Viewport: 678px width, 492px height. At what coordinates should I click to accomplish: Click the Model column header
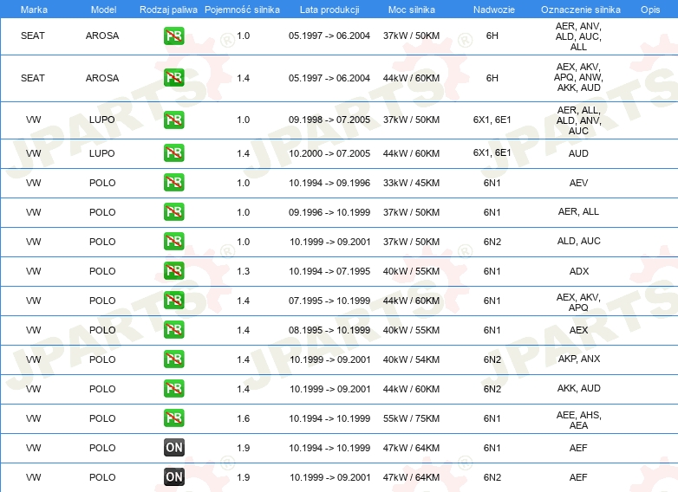(103, 10)
